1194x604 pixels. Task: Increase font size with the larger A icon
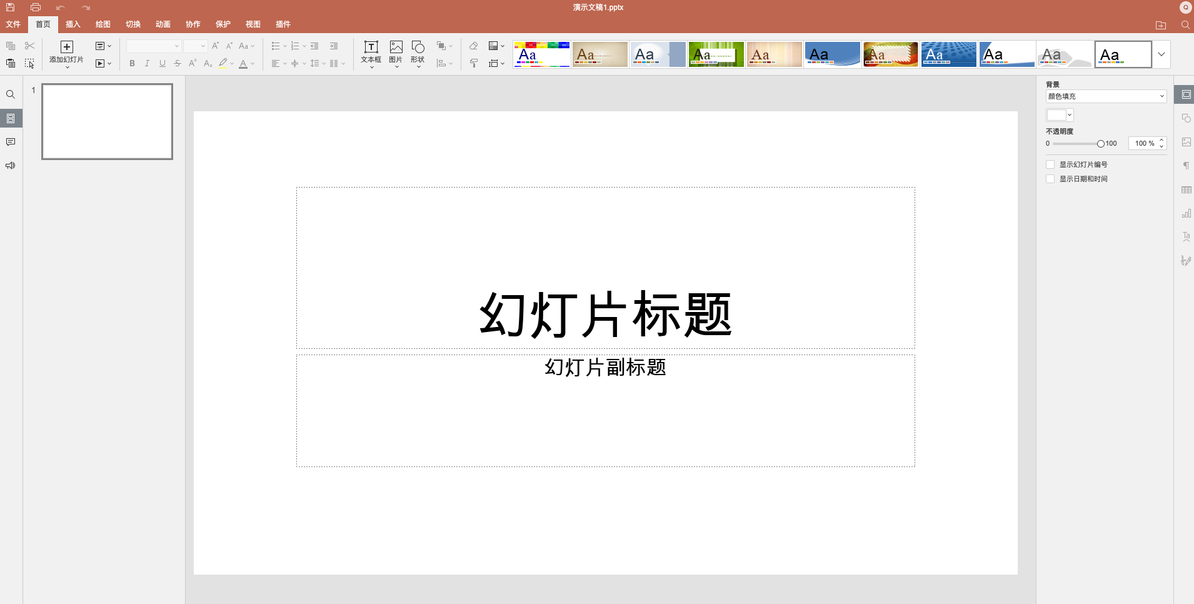215,46
